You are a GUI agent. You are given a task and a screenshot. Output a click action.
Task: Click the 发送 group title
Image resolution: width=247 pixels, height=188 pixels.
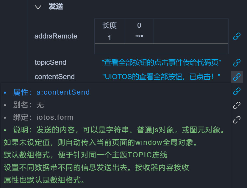56,7
